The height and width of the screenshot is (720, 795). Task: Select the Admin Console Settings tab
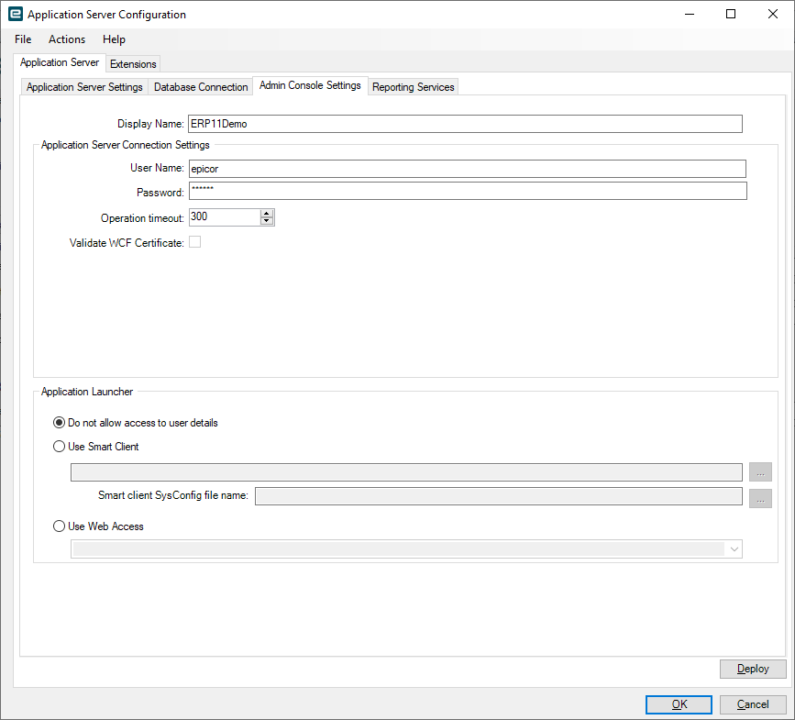[x=310, y=85]
